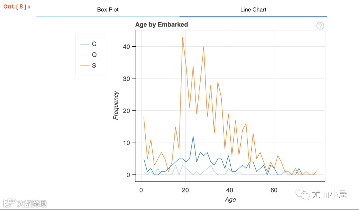Screen dimensions: 359x210
Task: Click the x-axis tick label 20
Action: tap(185, 190)
